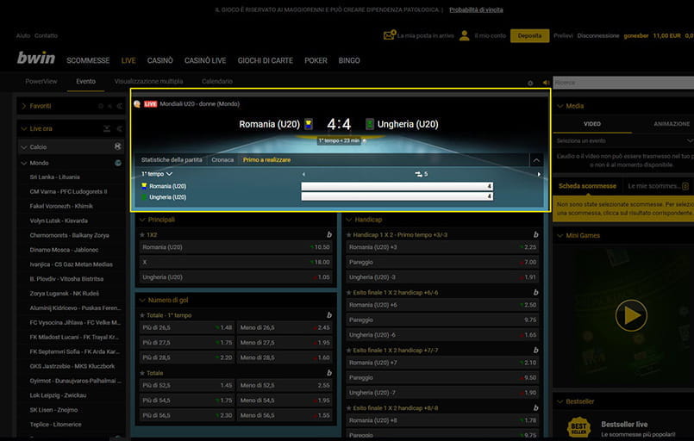
Task: Click the hide-panel arrow in Live ora header
Action: (x=120, y=128)
